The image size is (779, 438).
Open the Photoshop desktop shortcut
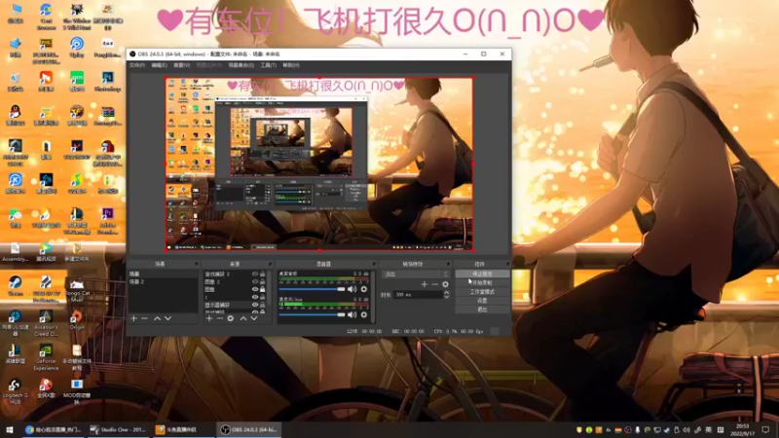(107, 82)
